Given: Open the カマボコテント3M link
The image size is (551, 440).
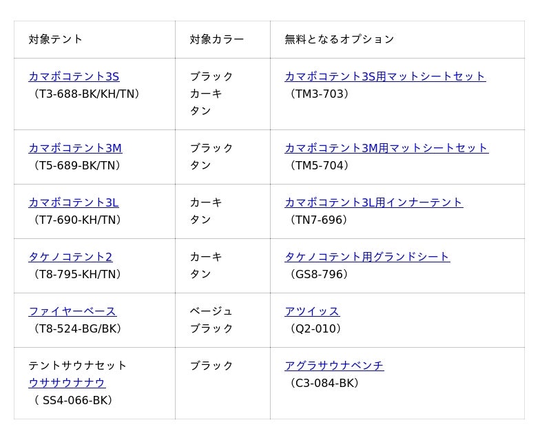Looking at the screenshot, I should [x=75, y=148].
